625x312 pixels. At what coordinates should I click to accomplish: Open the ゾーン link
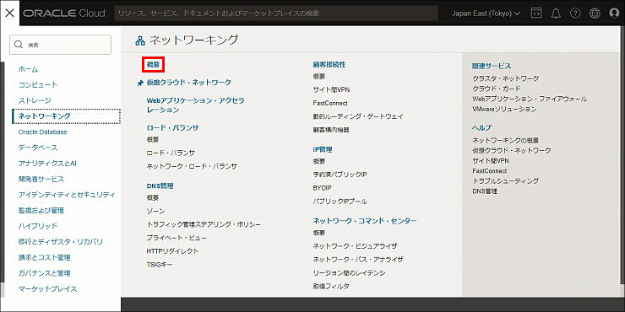click(155, 211)
